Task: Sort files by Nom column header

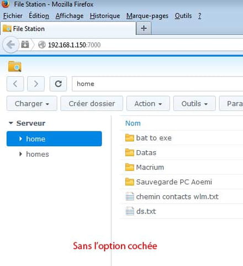Action: (133, 123)
